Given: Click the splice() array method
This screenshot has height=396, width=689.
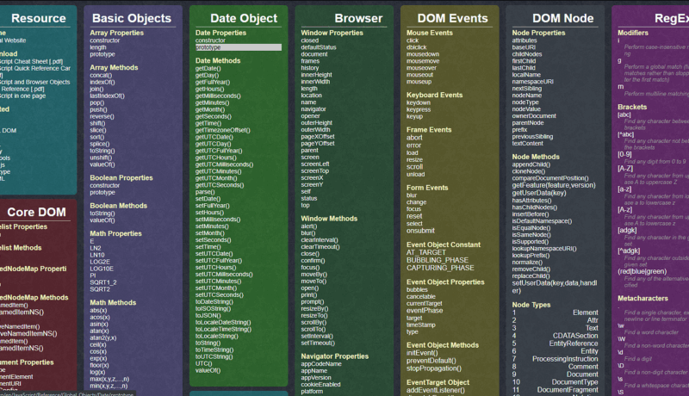Looking at the screenshot, I should coord(100,144).
